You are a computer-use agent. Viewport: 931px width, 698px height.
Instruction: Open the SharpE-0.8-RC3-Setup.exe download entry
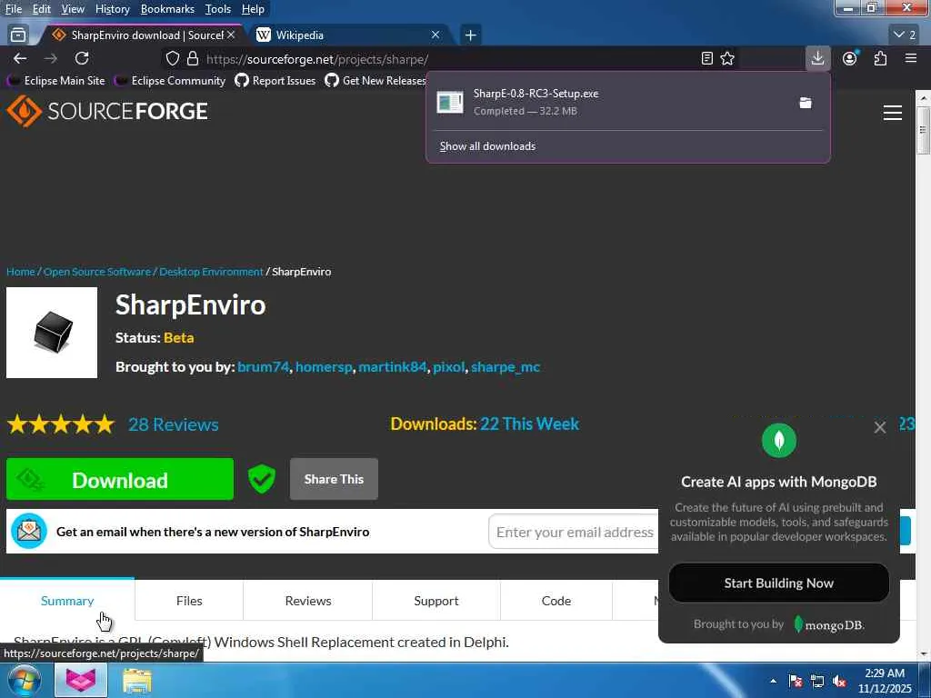coord(612,102)
